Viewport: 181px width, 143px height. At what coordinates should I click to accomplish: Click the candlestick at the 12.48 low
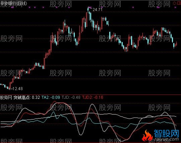tap(9, 88)
